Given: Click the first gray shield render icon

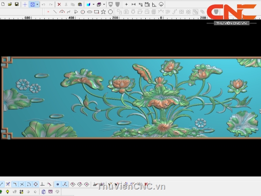Looking at the screenshot, I should (110, 4).
